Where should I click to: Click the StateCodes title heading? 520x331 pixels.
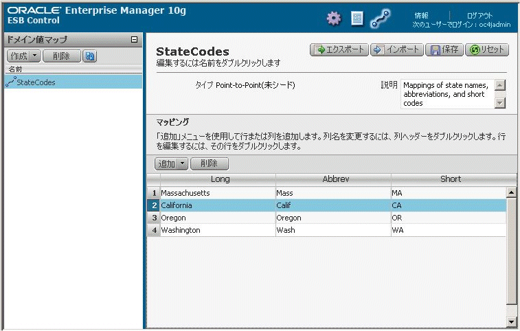click(x=192, y=52)
